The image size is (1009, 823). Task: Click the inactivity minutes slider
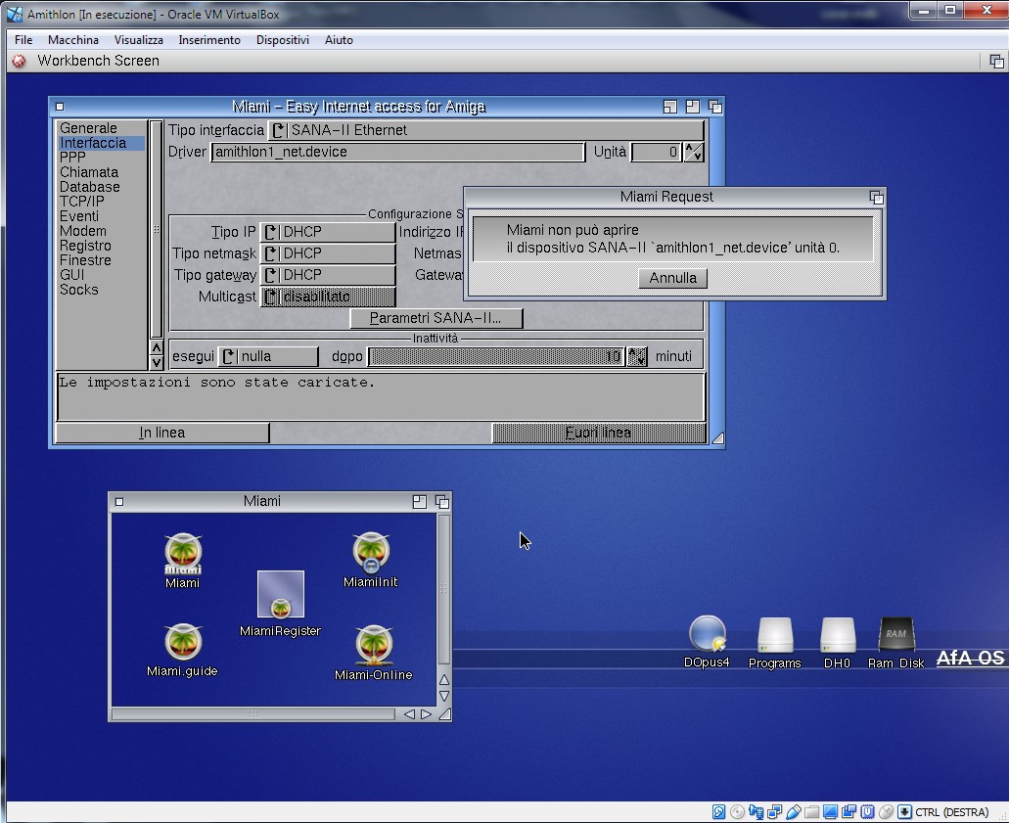click(x=495, y=356)
